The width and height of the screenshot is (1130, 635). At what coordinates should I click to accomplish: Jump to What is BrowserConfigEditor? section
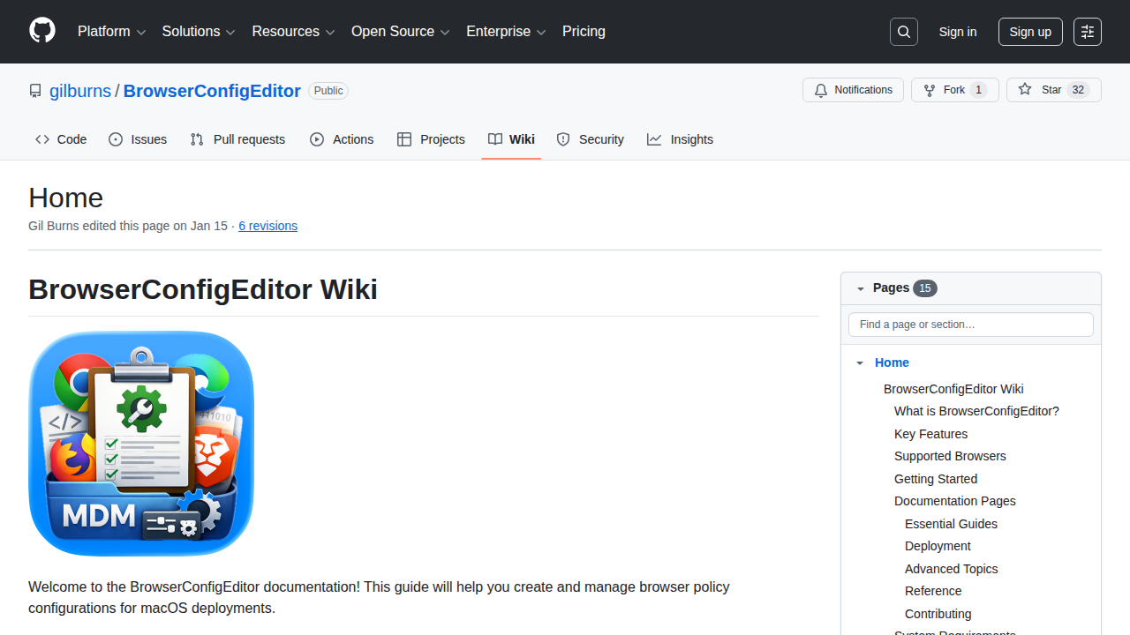coord(976,411)
